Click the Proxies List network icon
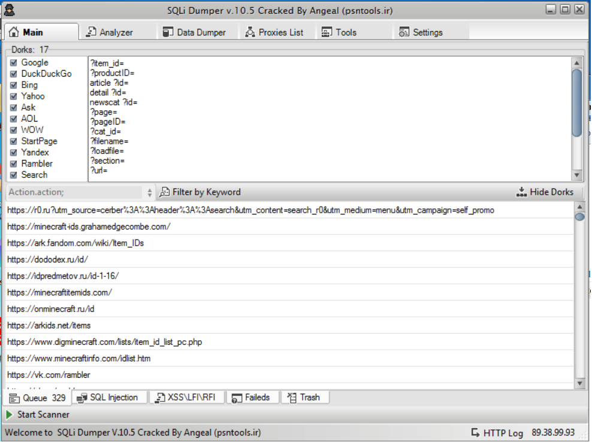 coord(250,32)
